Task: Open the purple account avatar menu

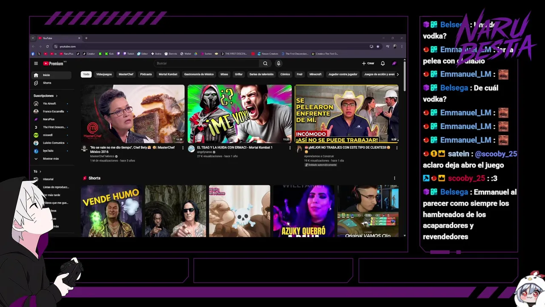Action: pyautogui.click(x=394, y=64)
